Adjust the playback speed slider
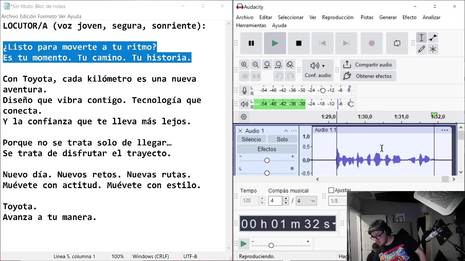This screenshot has width=465, height=261. pos(271,245)
